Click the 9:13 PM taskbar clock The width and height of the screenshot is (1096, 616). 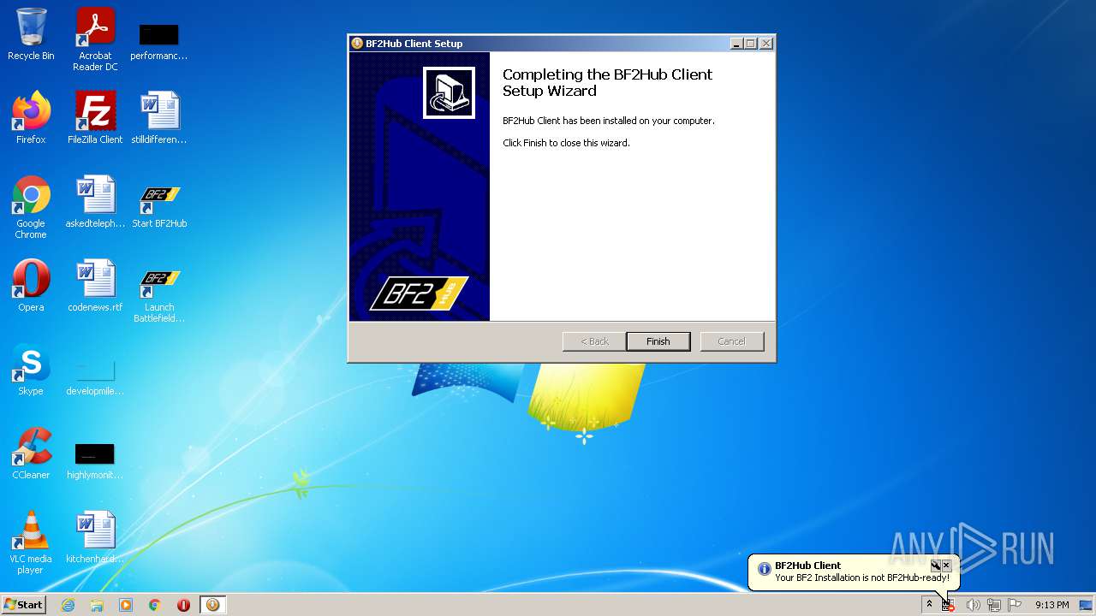(1051, 605)
